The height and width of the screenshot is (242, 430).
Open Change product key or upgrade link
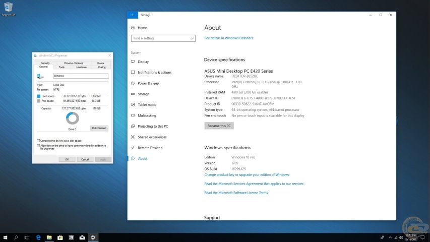click(x=247, y=175)
